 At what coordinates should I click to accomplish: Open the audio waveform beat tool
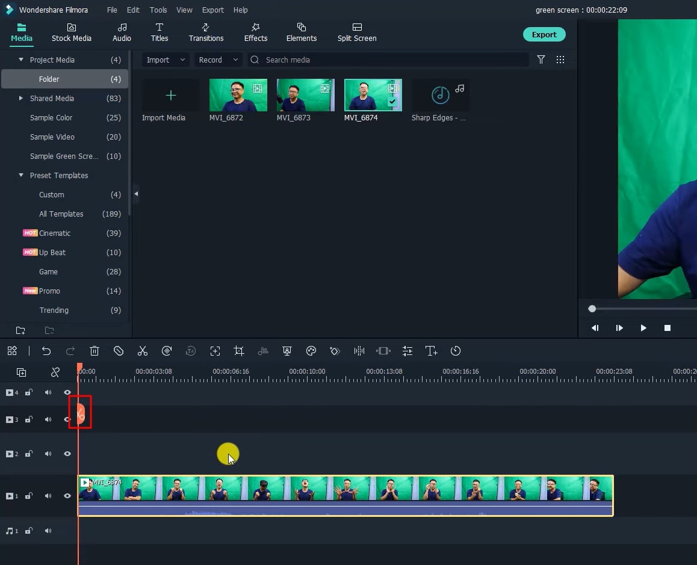(359, 351)
